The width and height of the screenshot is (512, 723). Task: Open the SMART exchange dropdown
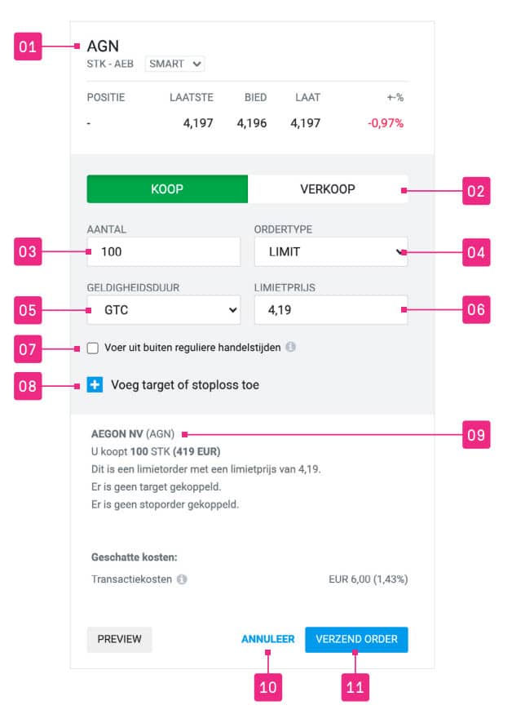[174, 64]
